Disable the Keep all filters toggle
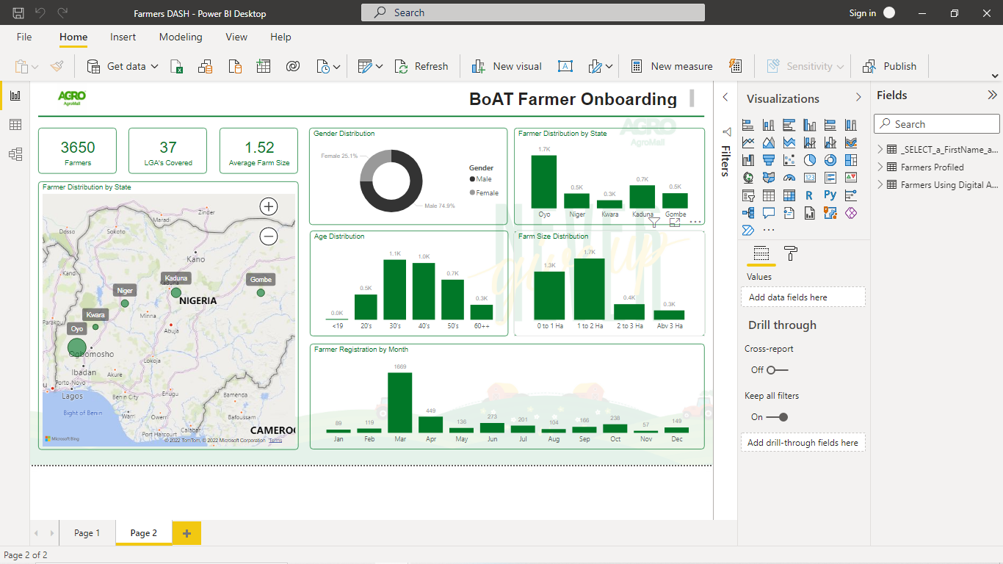This screenshot has height=564, width=1003. pyautogui.click(x=778, y=416)
